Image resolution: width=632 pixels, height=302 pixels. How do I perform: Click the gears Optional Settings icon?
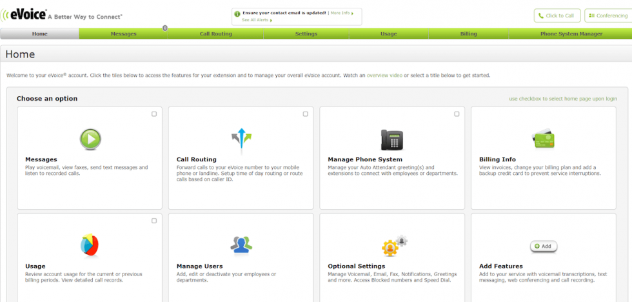point(393,245)
